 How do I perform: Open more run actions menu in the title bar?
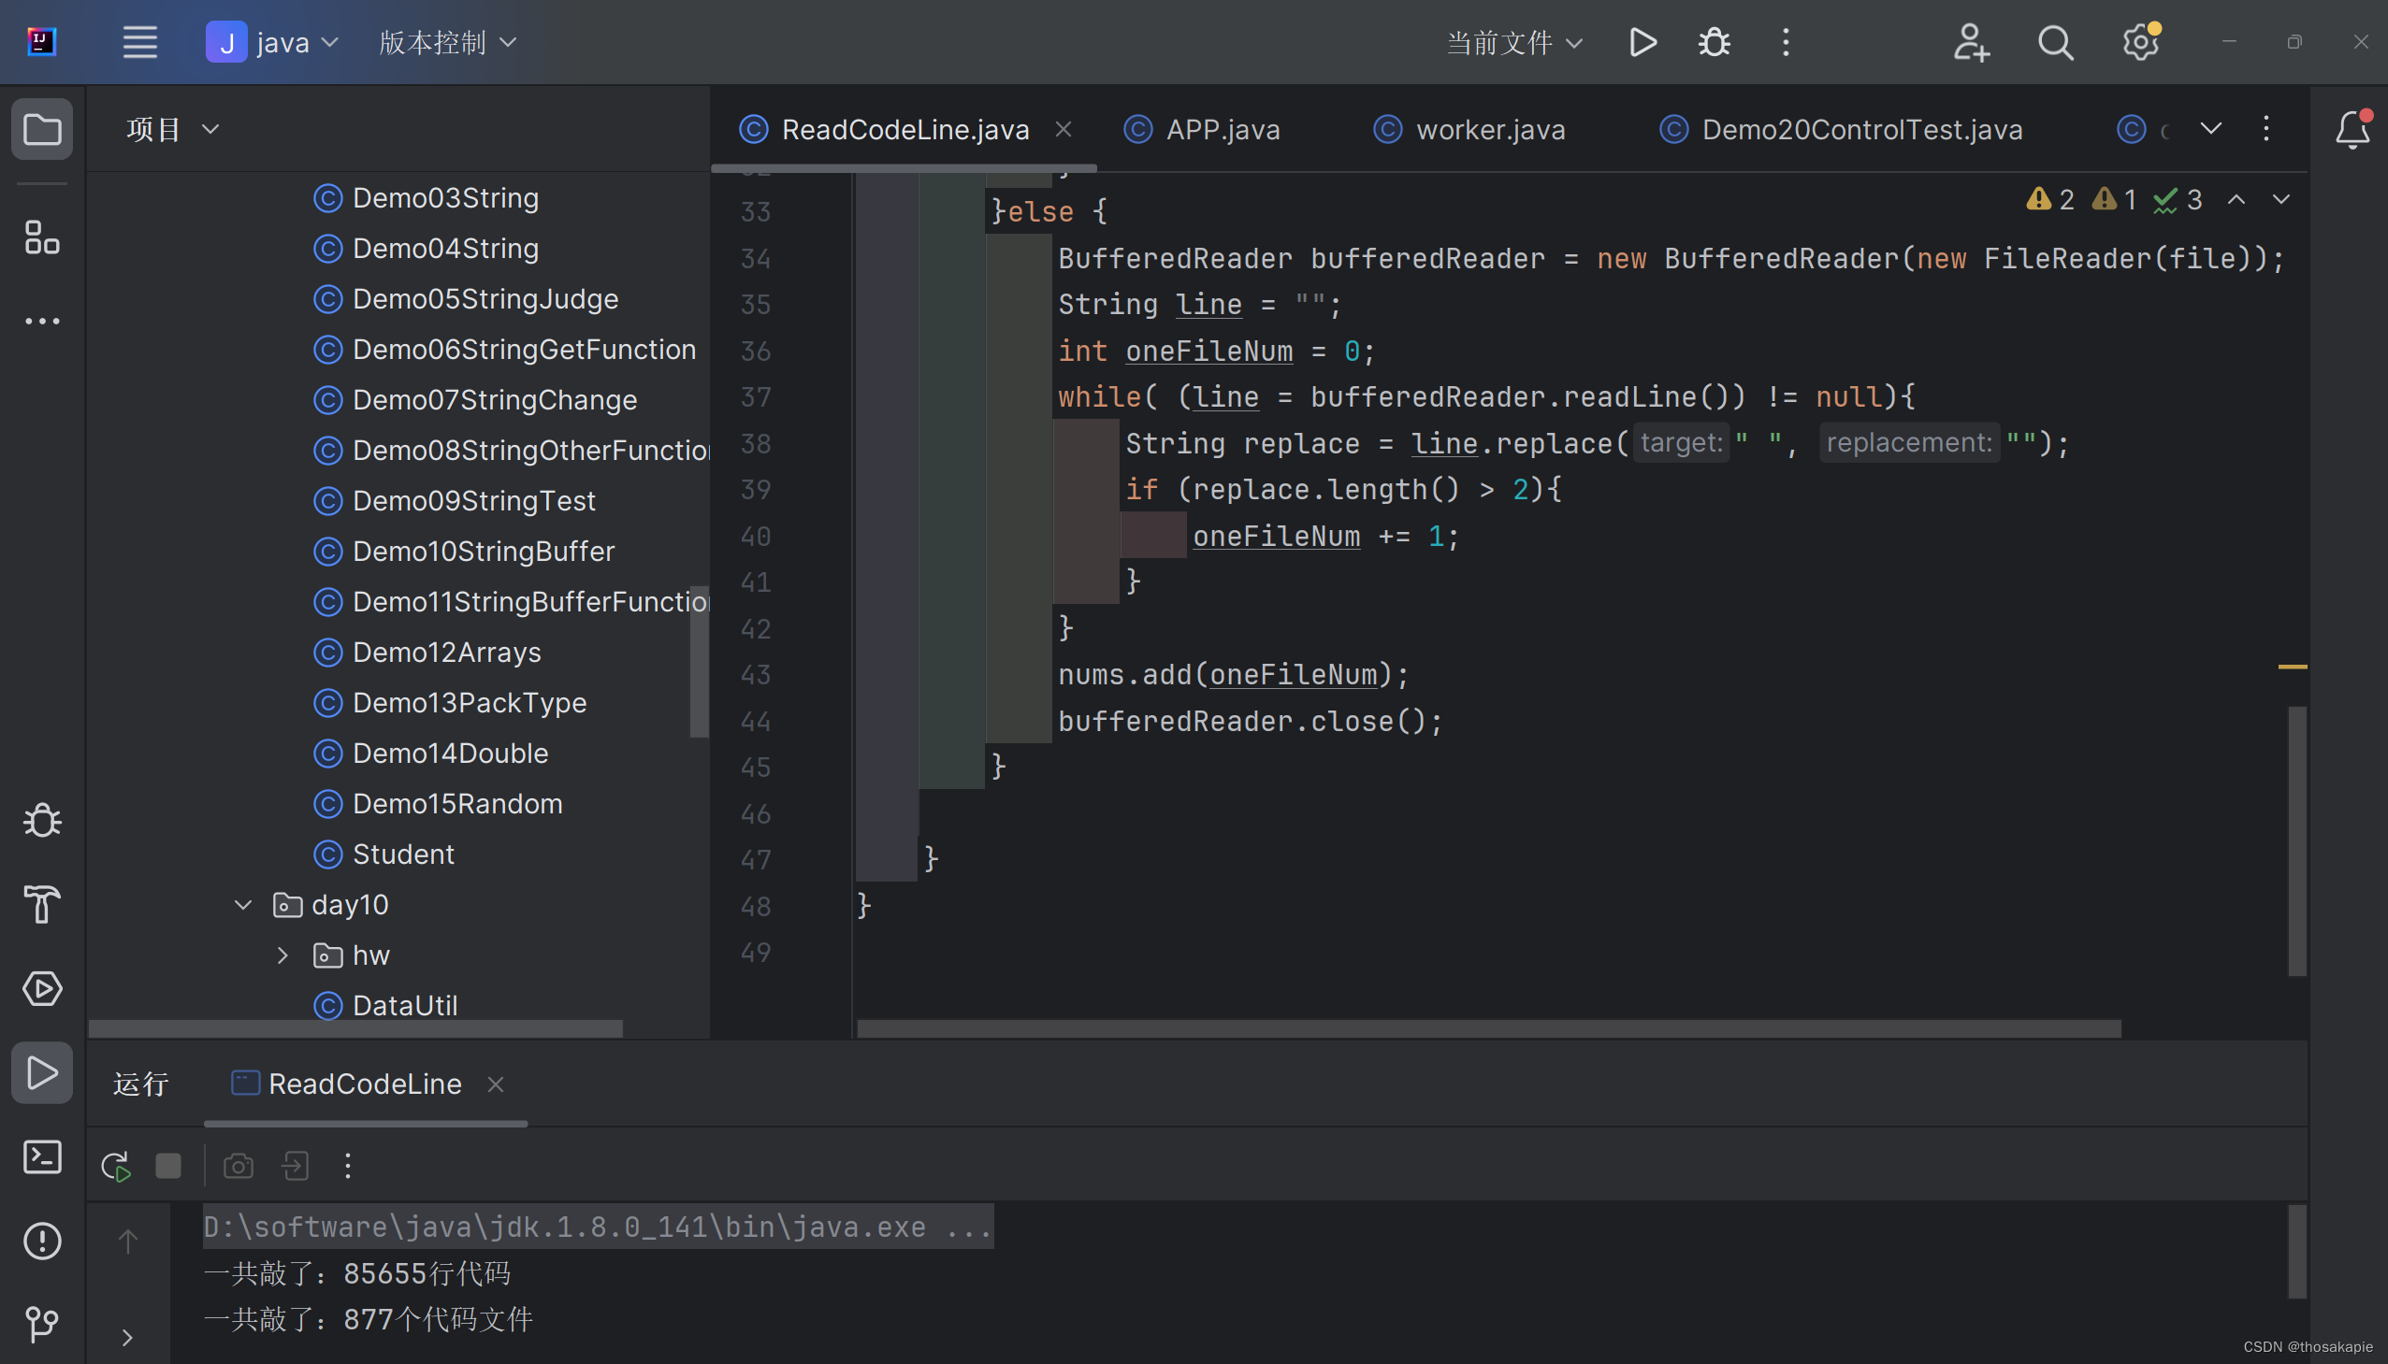(x=1786, y=42)
